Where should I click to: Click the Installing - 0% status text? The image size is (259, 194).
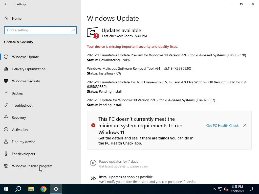[110, 74]
